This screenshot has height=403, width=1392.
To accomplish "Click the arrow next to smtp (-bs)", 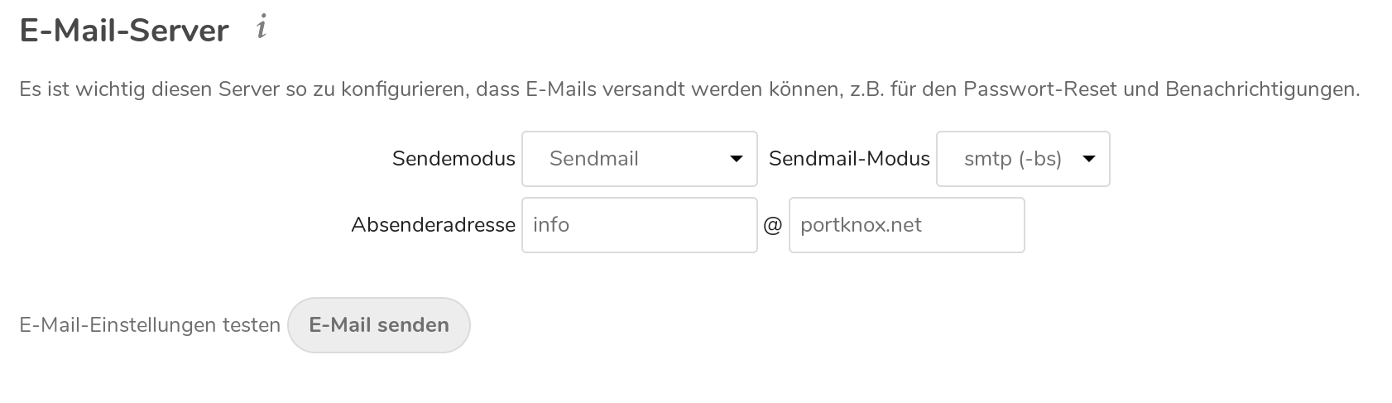I will 1089,159.
